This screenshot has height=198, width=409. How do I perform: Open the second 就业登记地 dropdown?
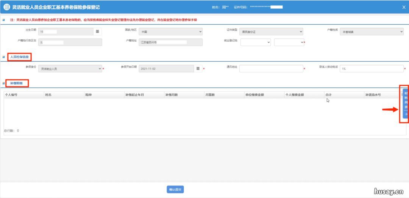pos(289,42)
